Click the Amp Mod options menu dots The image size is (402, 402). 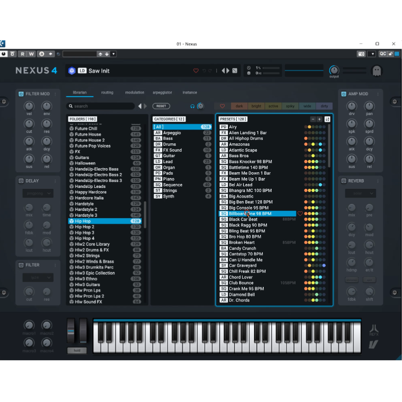378,94
